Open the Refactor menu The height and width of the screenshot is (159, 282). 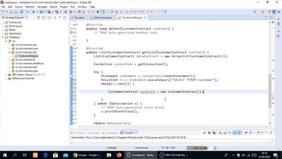click(x=30, y=7)
